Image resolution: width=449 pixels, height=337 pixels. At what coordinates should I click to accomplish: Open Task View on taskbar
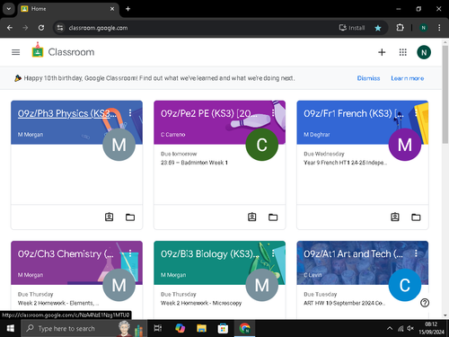point(158,328)
